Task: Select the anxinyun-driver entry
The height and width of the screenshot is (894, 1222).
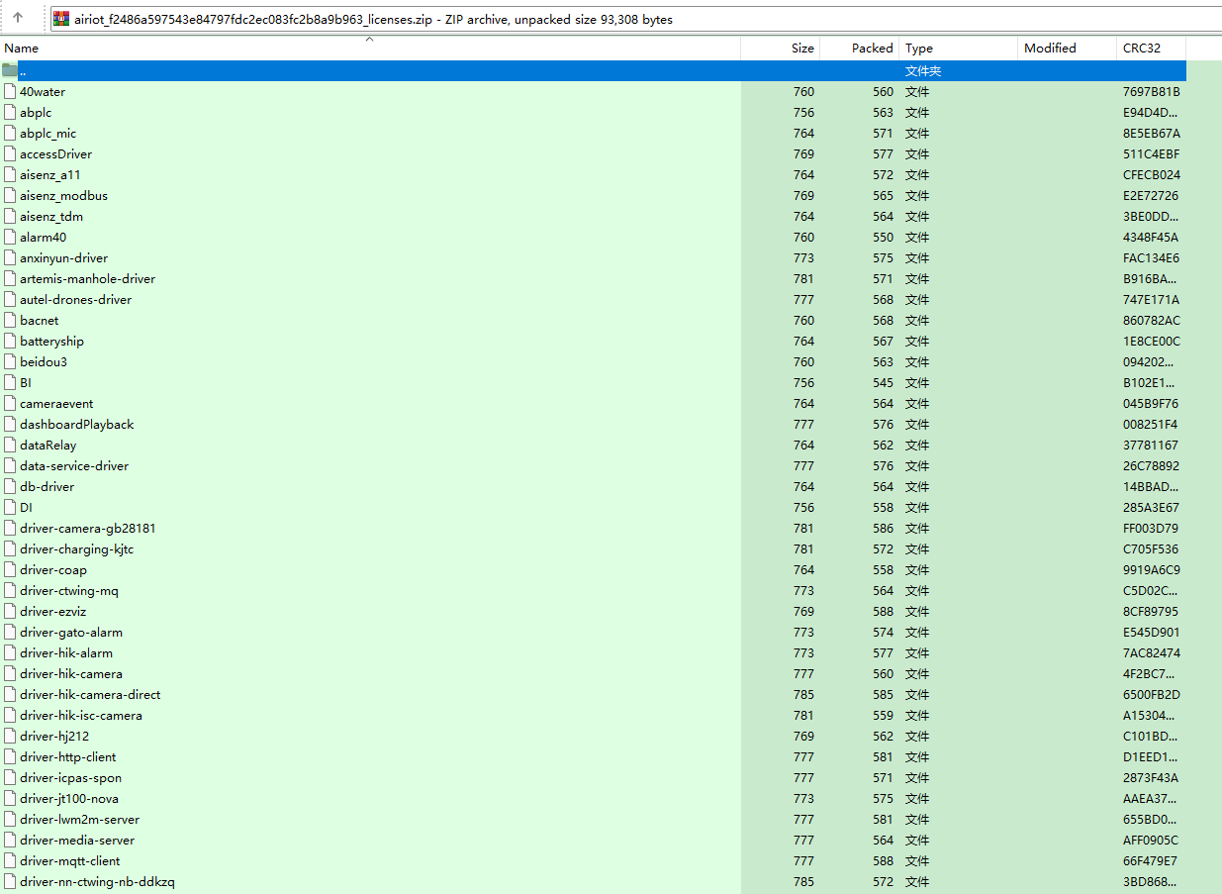Action: click(x=63, y=257)
